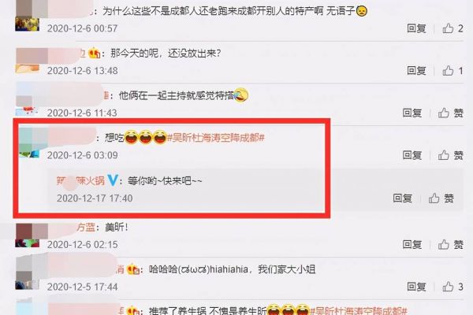Image resolution: width=473 pixels, height=315 pixels.
Task: Open avatar of the 00:57 commenter
Action: coord(27,15)
